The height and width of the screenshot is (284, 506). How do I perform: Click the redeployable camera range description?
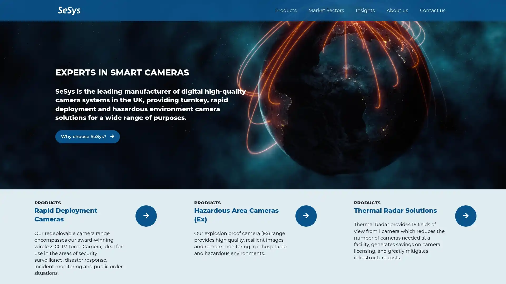pos(79,253)
